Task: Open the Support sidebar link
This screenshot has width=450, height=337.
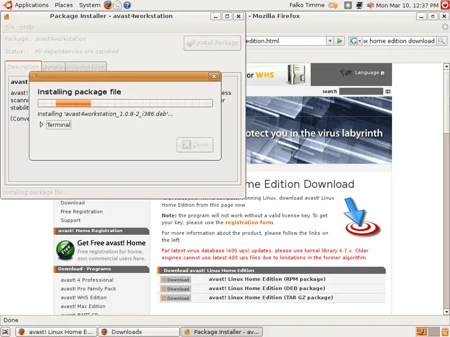Action: pos(70,220)
